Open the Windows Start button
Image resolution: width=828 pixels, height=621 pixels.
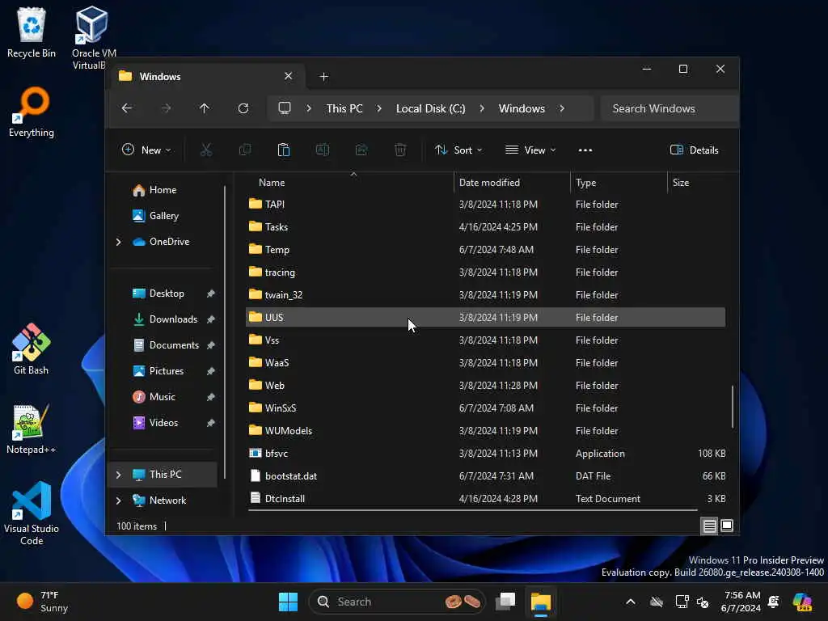tap(288, 602)
